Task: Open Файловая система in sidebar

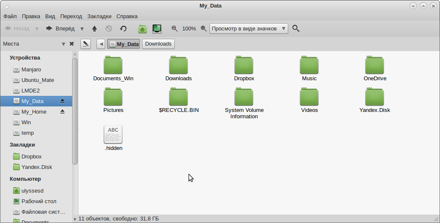Action: [36, 212]
